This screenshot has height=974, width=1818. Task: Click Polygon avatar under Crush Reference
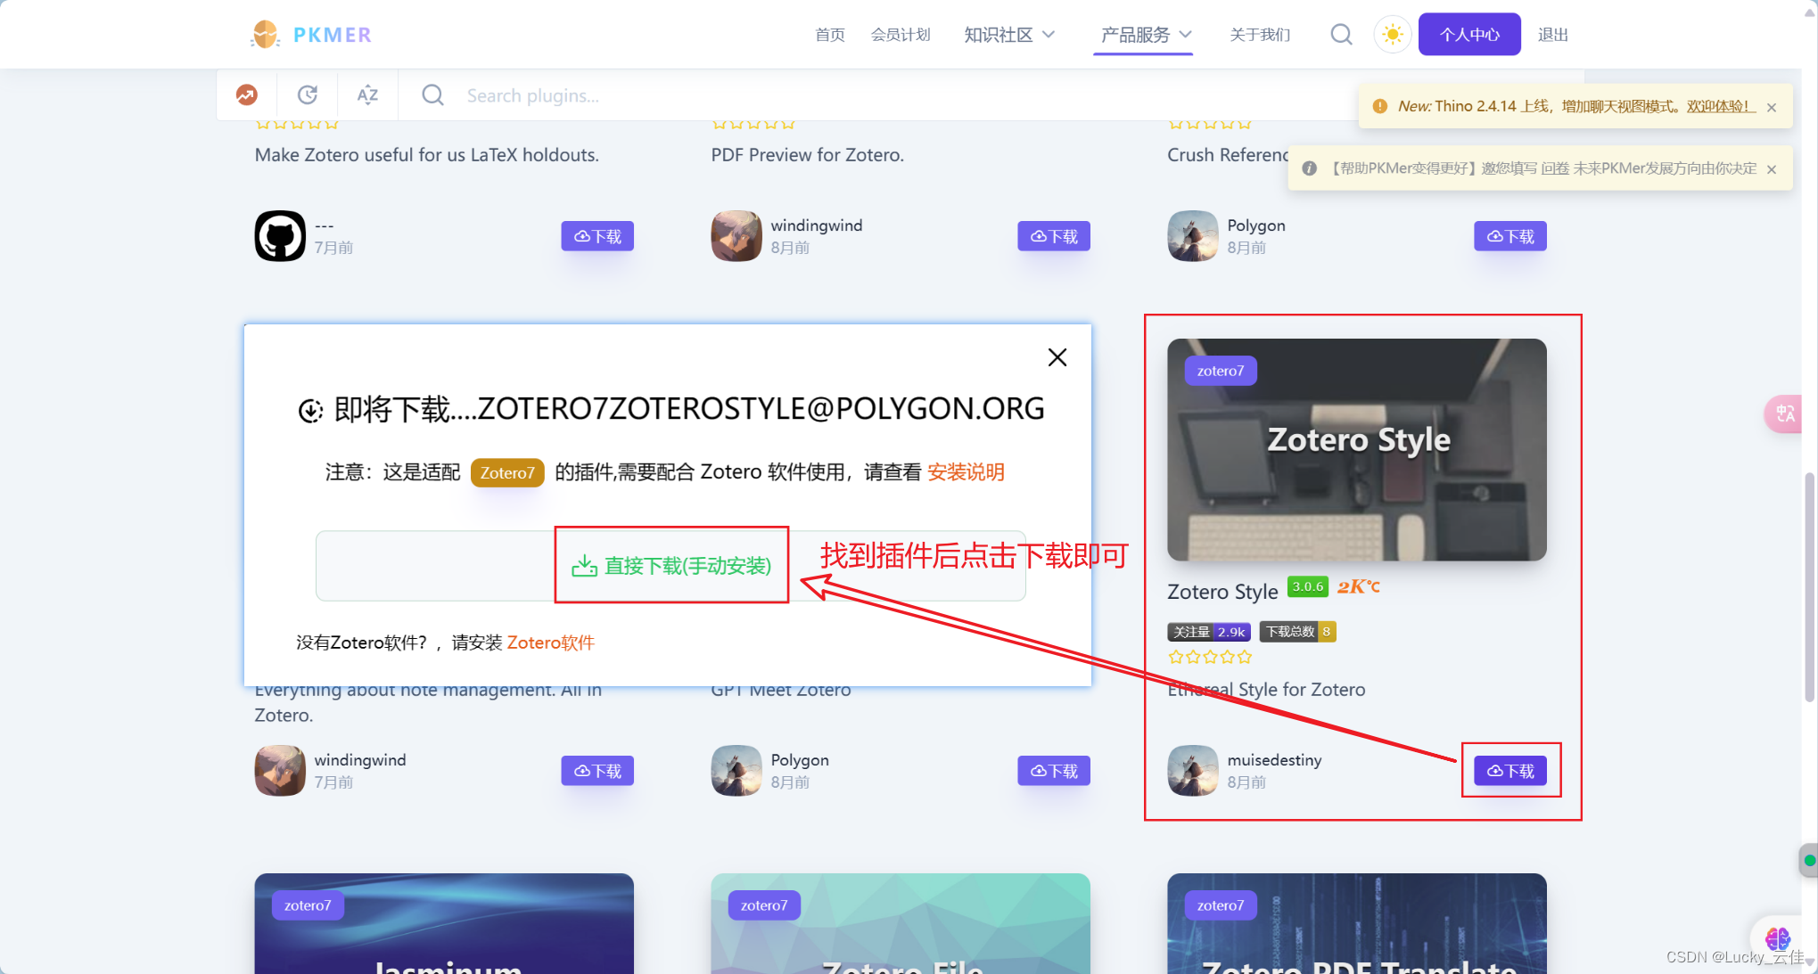tap(1193, 236)
